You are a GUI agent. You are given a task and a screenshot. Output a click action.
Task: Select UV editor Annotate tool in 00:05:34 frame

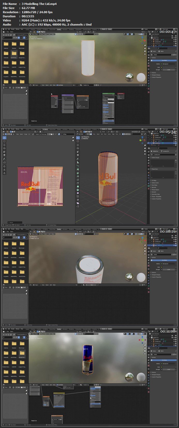(x=5, y=159)
